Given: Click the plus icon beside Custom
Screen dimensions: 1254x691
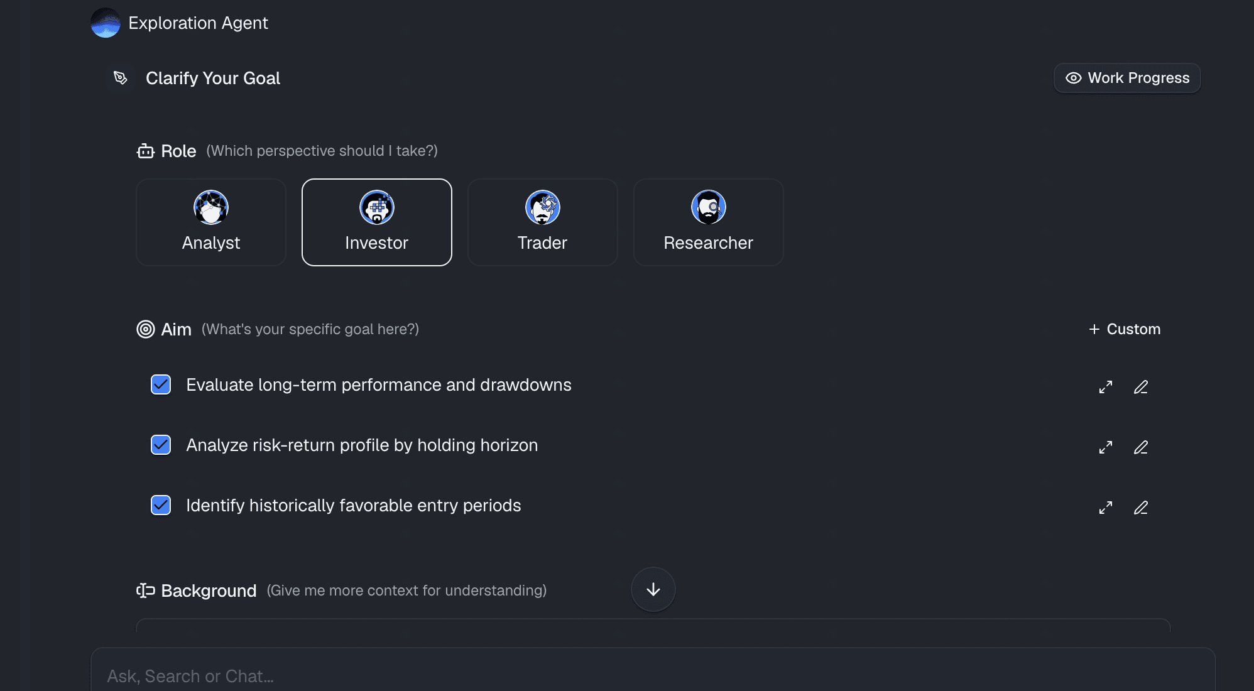Looking at the screenshot, I should (x=1094, y=329).
